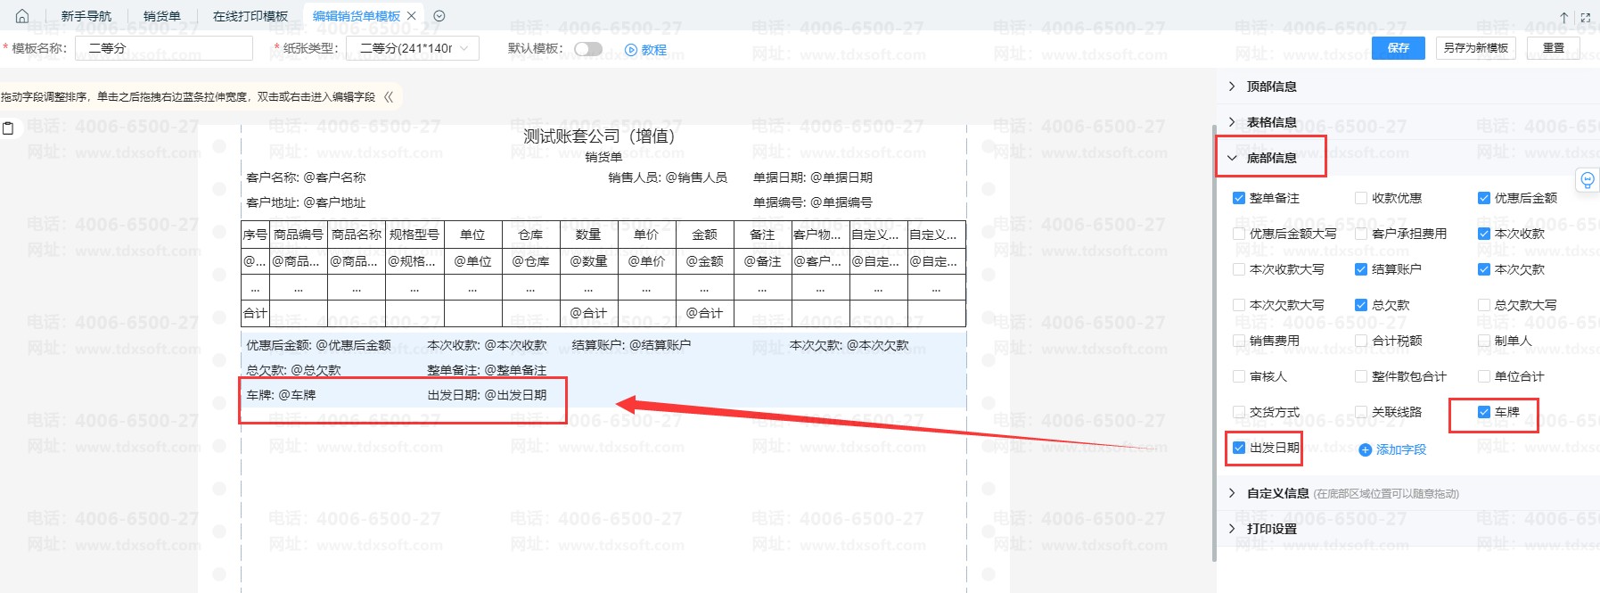Viewport: 1600px width, 593px height.
Task: Click the plus icon to 添加字段
Action: click(1365, 450)
